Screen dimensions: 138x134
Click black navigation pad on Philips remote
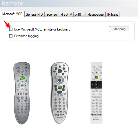pyautogui.click(x=96, y=85)
